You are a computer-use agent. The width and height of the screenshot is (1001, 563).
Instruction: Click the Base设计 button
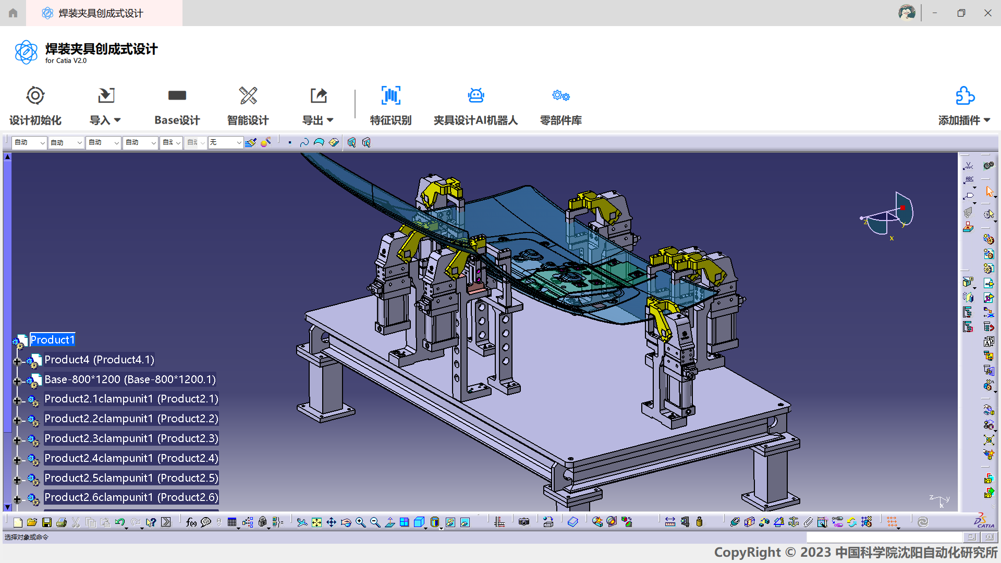click(x=177, y=106)
